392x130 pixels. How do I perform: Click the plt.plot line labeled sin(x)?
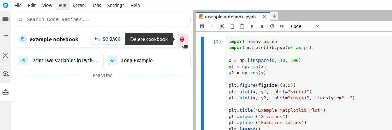tap(270, 91)
